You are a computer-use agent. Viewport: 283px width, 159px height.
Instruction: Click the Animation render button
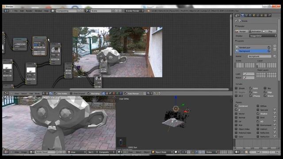point(255,31)
